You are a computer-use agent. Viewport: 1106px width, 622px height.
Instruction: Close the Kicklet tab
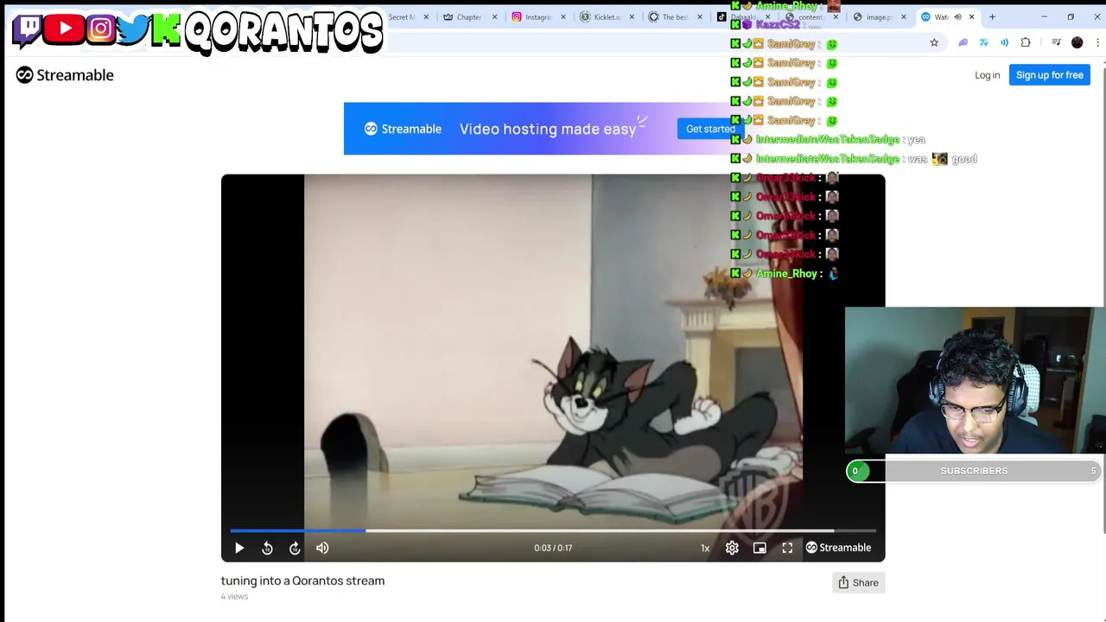632,16
